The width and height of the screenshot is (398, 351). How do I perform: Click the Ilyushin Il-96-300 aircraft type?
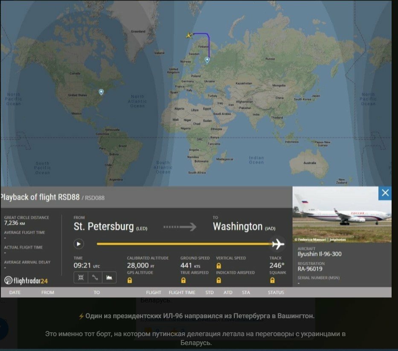(x=320, y=254)
